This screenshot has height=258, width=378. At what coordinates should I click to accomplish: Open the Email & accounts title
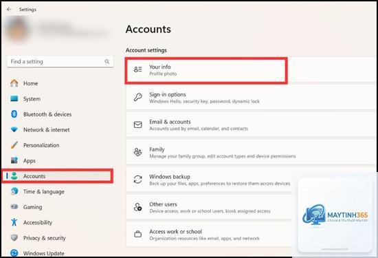tap(170, 122)
